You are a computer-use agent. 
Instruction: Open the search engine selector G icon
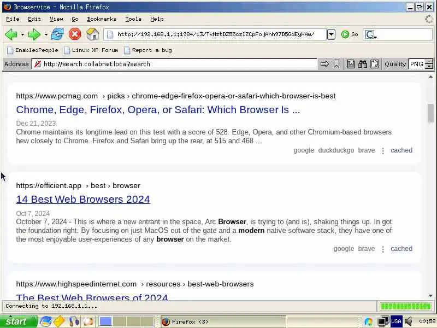click(371, 34)
